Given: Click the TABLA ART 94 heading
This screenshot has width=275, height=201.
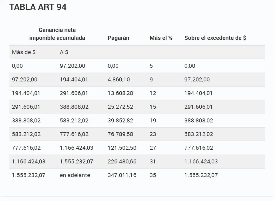Looking at the screenshot, I should [x=38, y=7].
